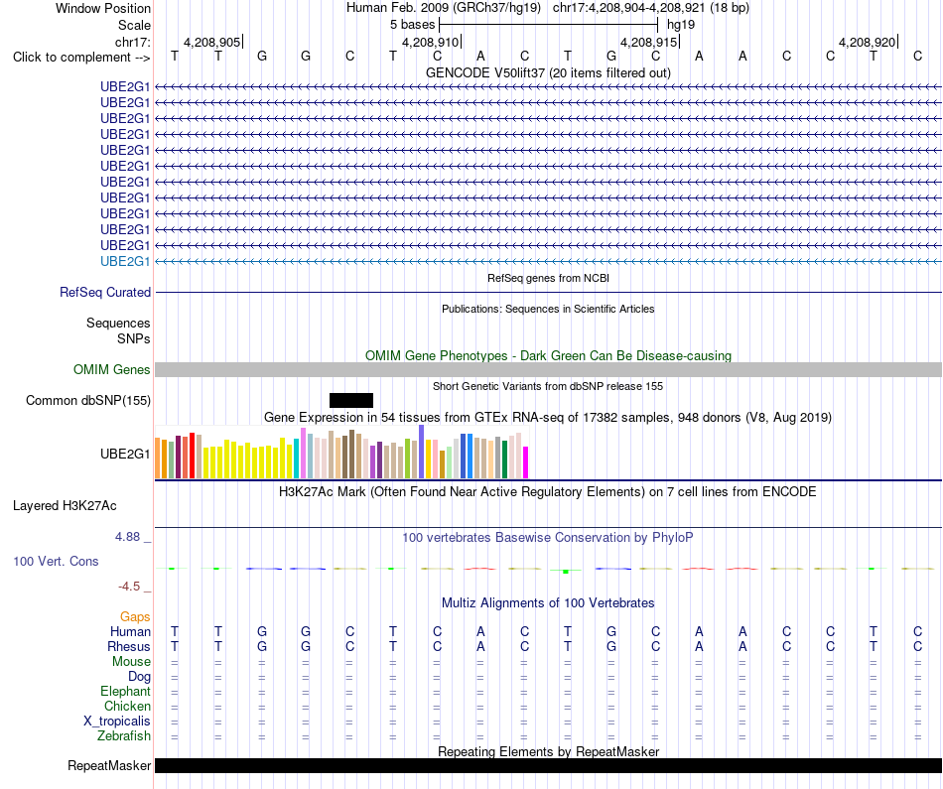
Task: Click the black Common dbSNP variant block
Action: [351, 401]
